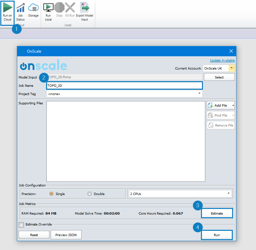Click the Model Solve Time 00:02:00 value

point(112,213)
